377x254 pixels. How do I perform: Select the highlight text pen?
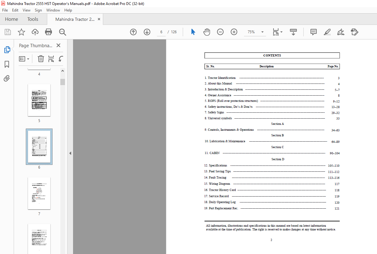coord(327,32)
